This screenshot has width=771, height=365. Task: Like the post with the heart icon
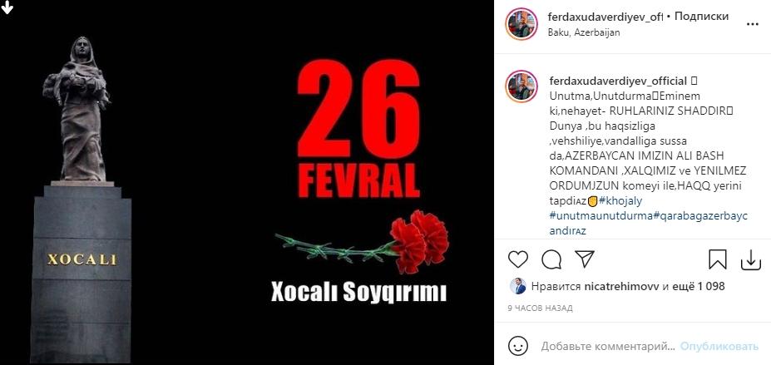point(518,259)
